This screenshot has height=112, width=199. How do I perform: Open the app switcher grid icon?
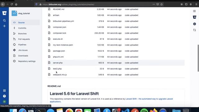pos(4,91)
